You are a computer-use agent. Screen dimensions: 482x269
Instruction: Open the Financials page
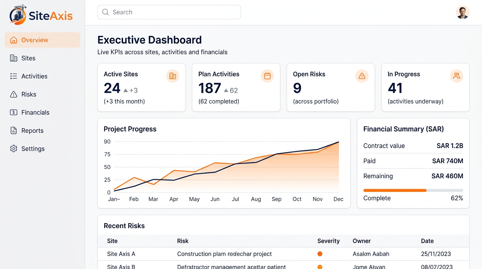tap(42, 112)
